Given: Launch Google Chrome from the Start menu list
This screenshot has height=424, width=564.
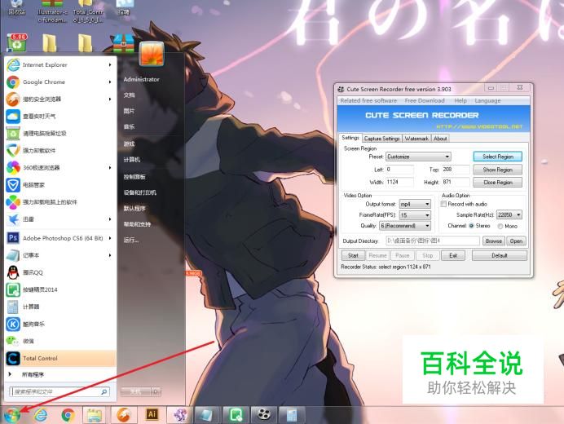Looking at the screenshot, I should coord(59,82).
